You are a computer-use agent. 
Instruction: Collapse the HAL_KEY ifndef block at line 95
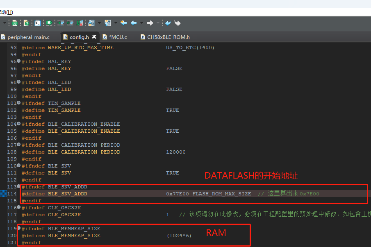[19, 61]
